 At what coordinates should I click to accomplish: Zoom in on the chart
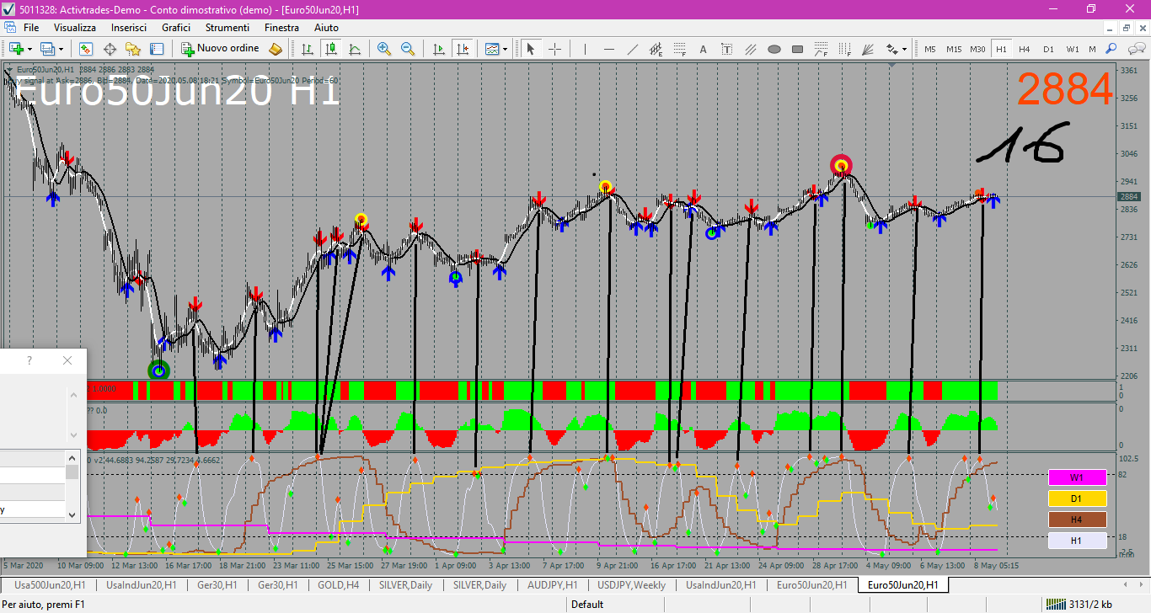384,49
